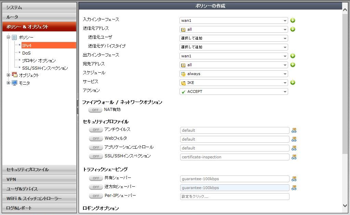Select プロキシ オプション in the policy tree
350x215 pixels.
coord(39,60)
